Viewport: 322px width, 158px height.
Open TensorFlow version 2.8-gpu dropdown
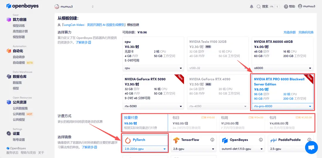pos(194,149)
